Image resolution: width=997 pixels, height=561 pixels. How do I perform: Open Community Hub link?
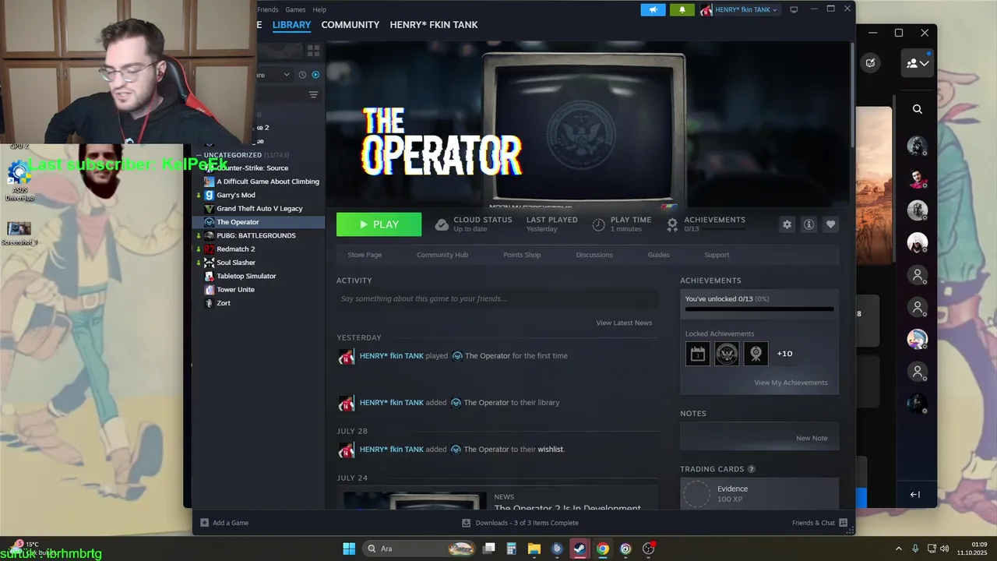pos(442,255)
